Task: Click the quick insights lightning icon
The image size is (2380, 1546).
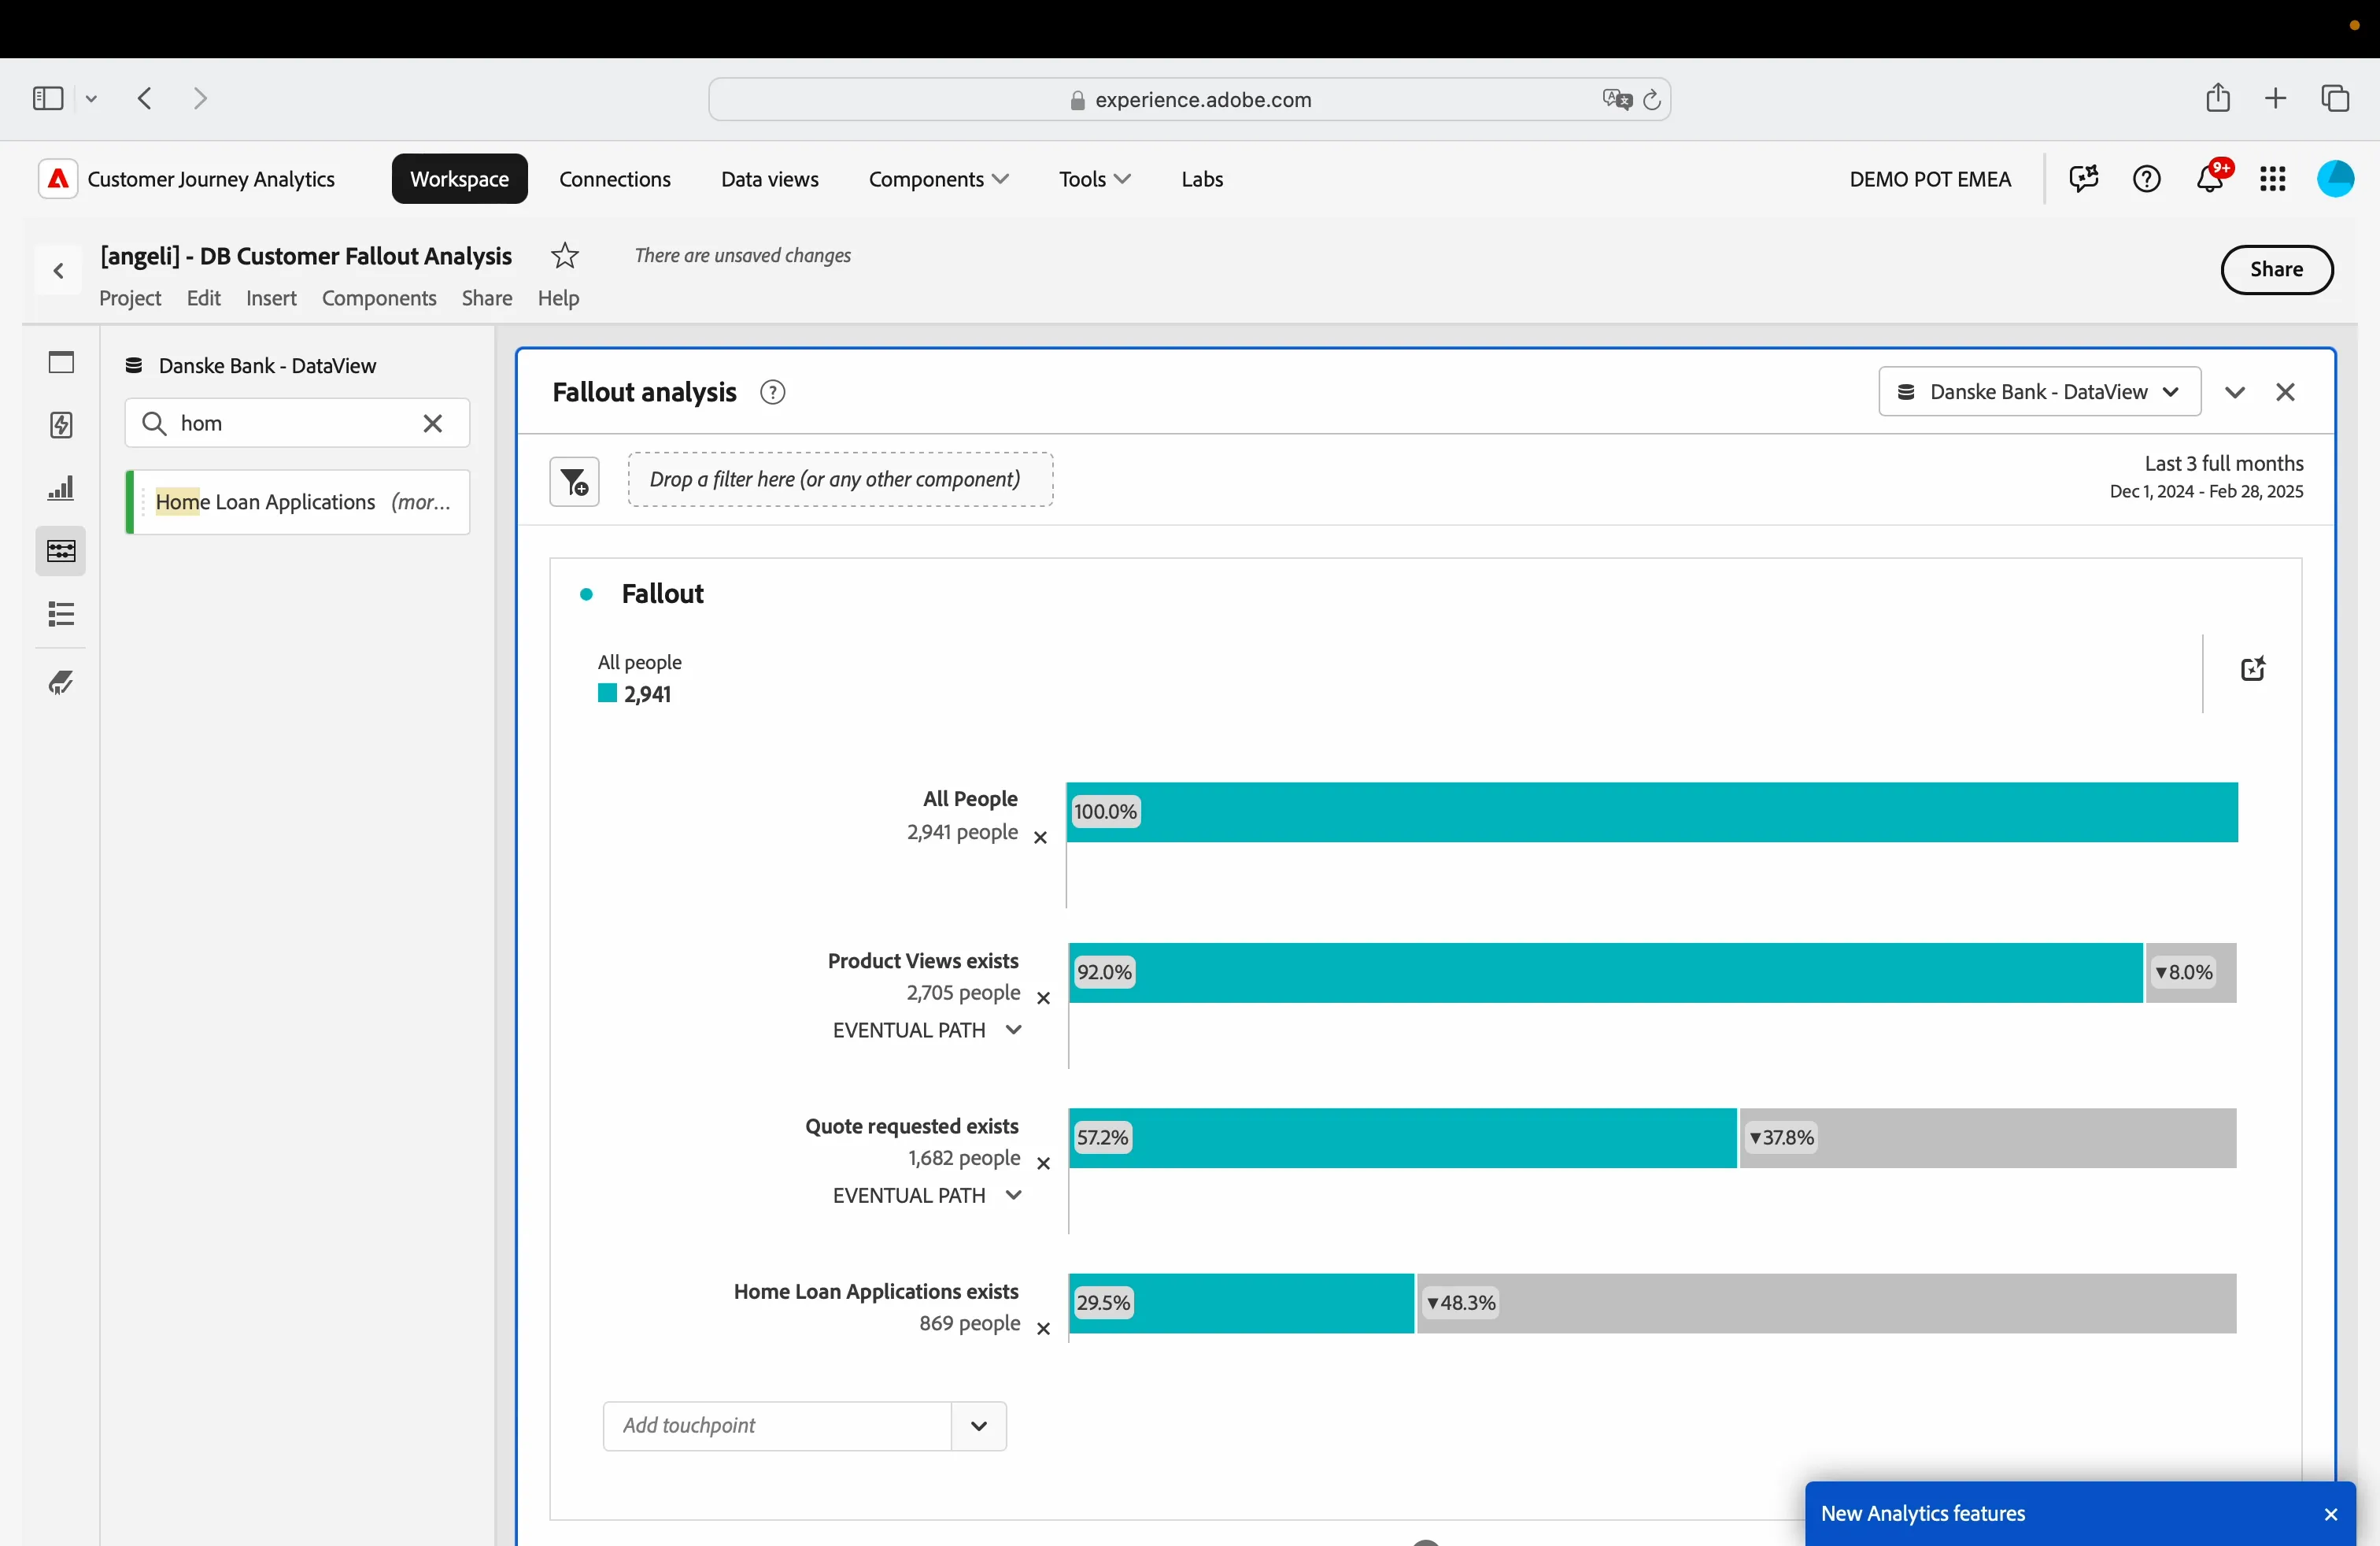Action: (61, 425)
